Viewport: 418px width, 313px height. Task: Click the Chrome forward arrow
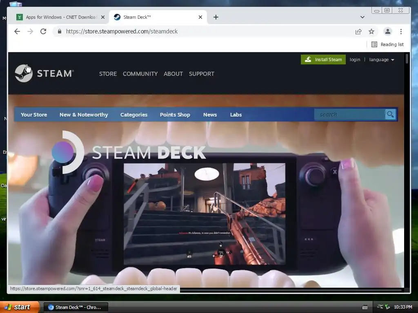coord(30,31)
